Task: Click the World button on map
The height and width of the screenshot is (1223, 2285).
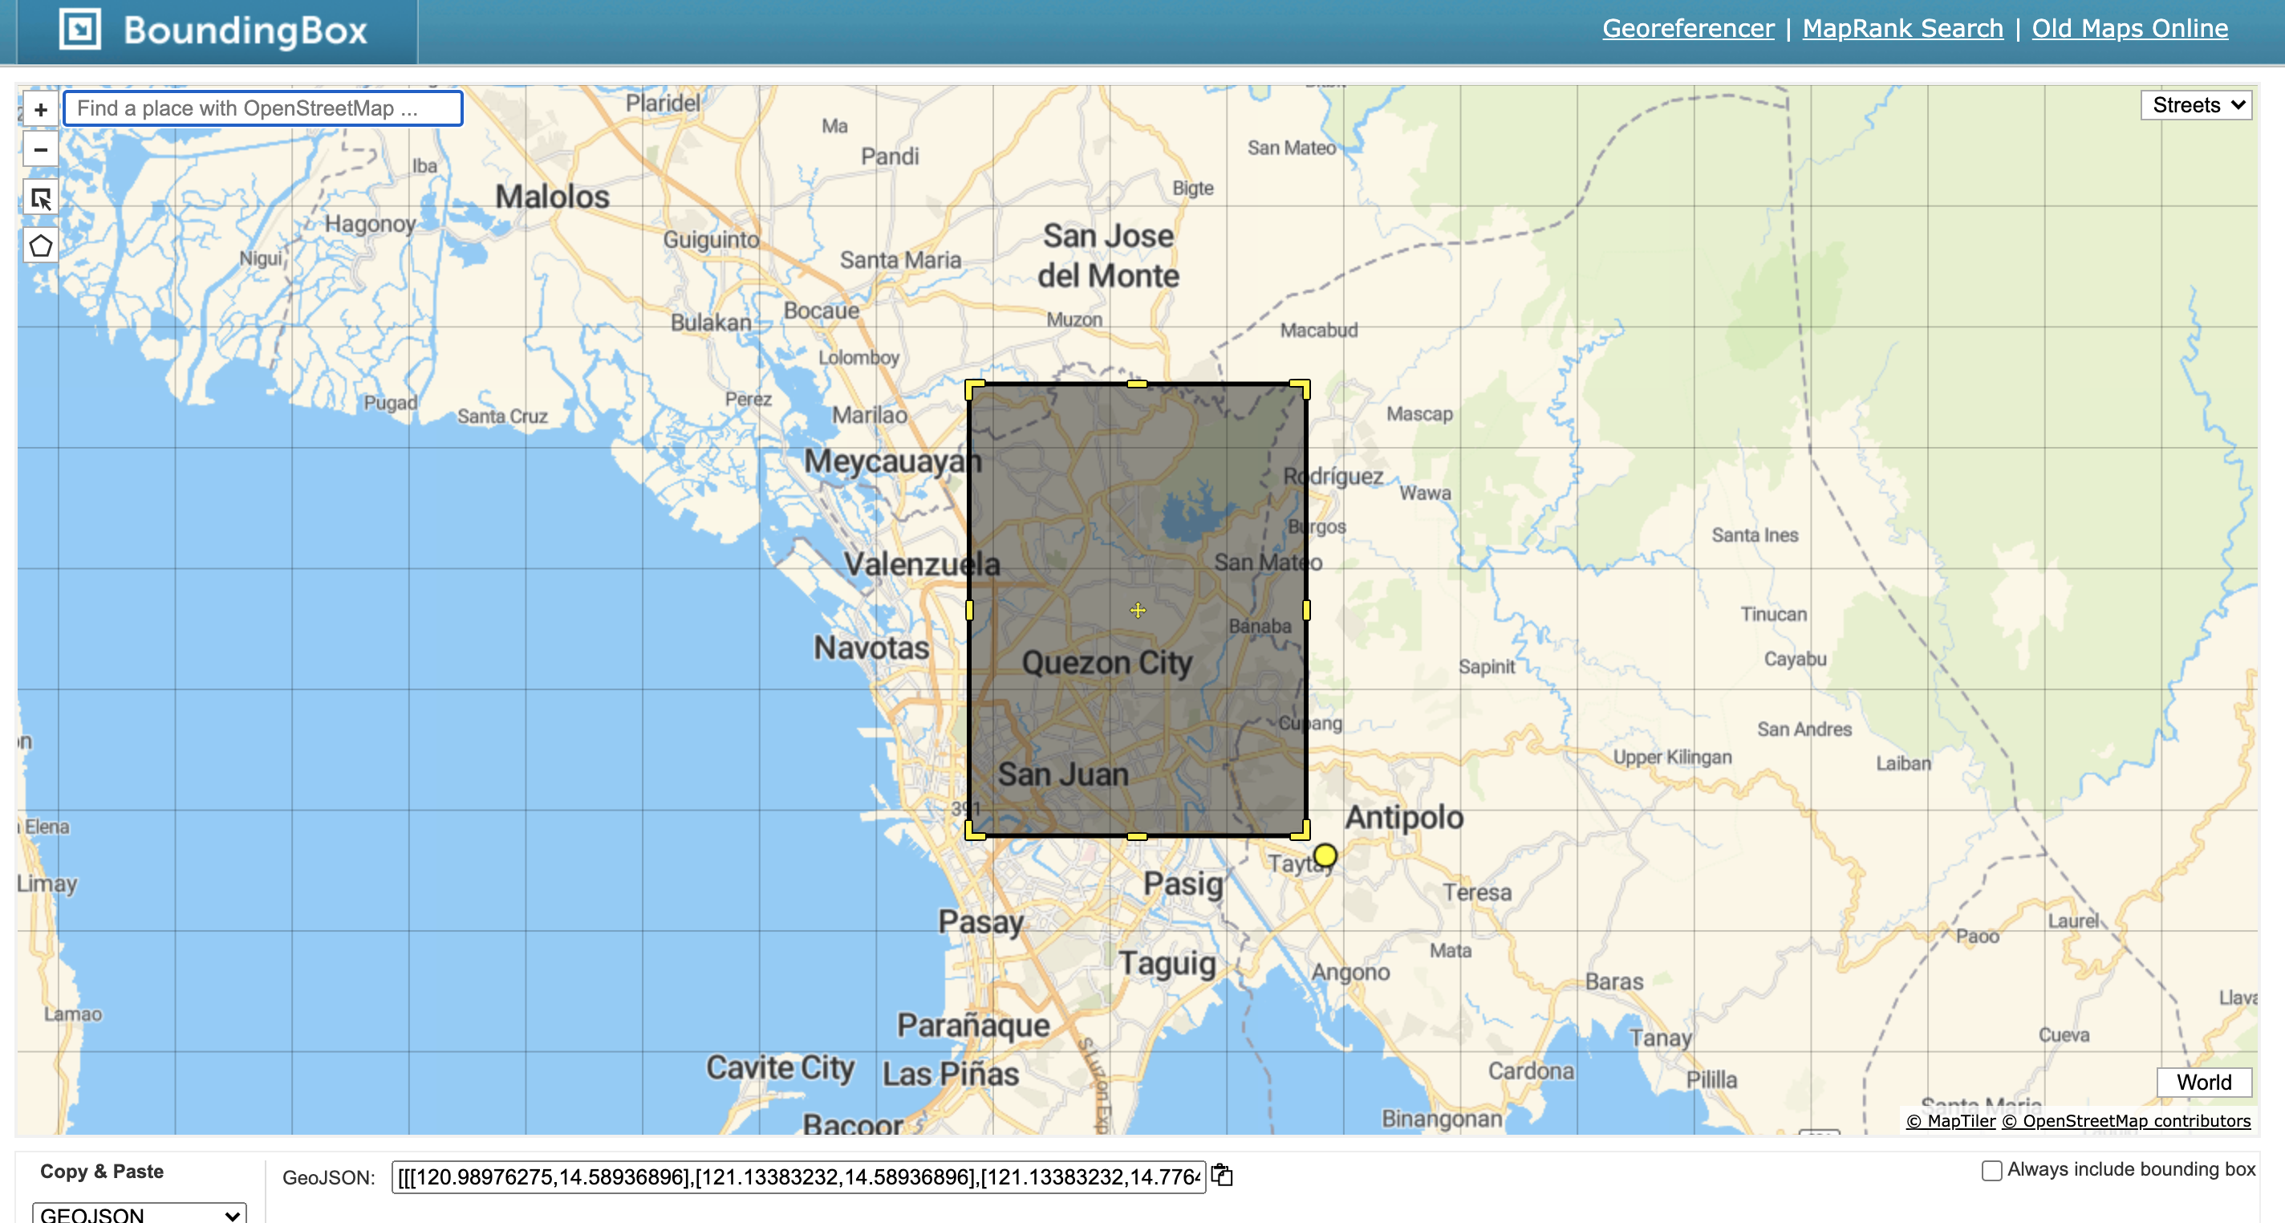Action: click(2203, 1082)
